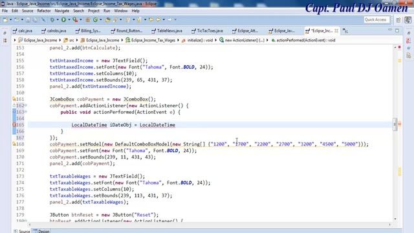Close the Eclipse_Inc... editor tab
Viewport: 414px width, 233px height.
tap(336, 30)
